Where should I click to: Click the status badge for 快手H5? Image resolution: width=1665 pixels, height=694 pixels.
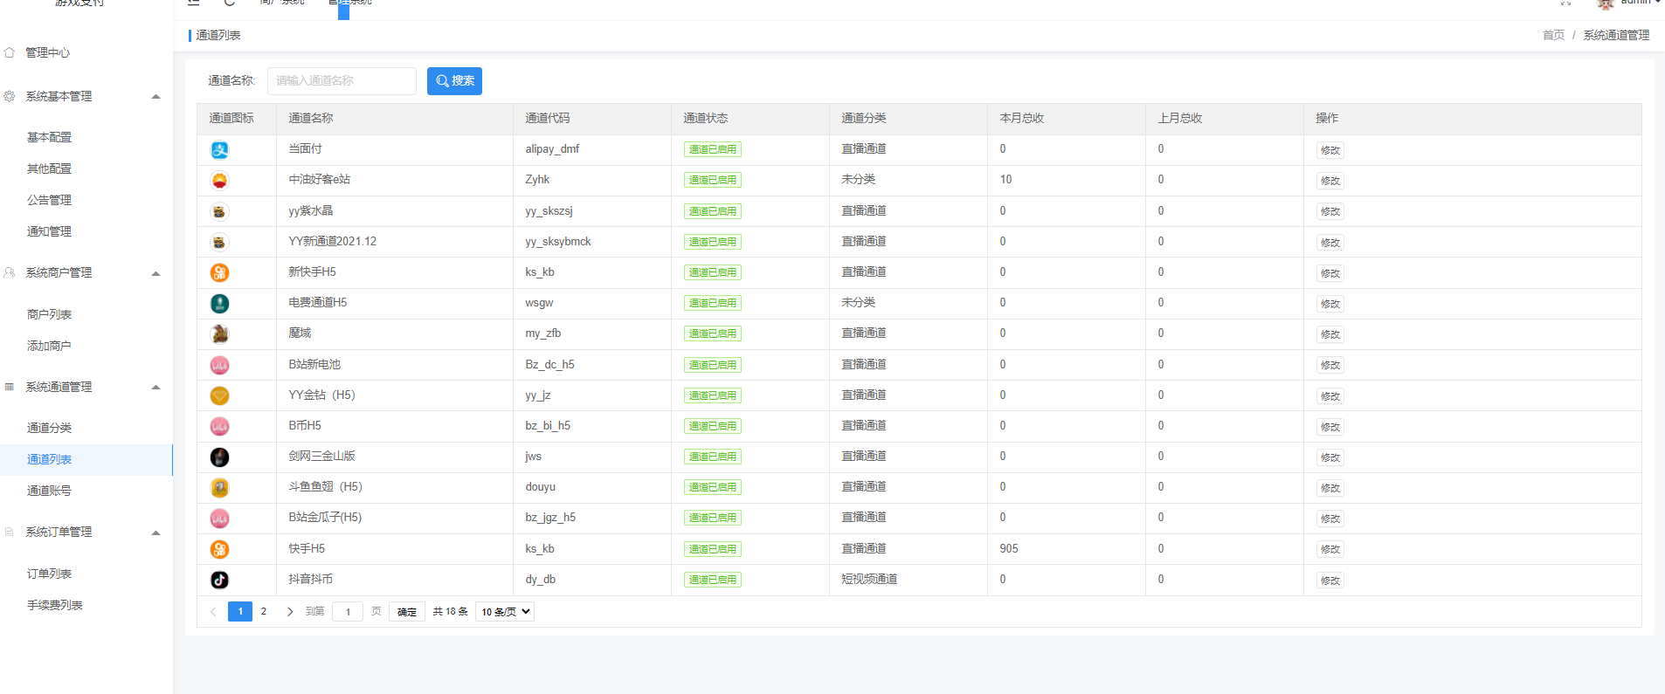tap(712, 549)
